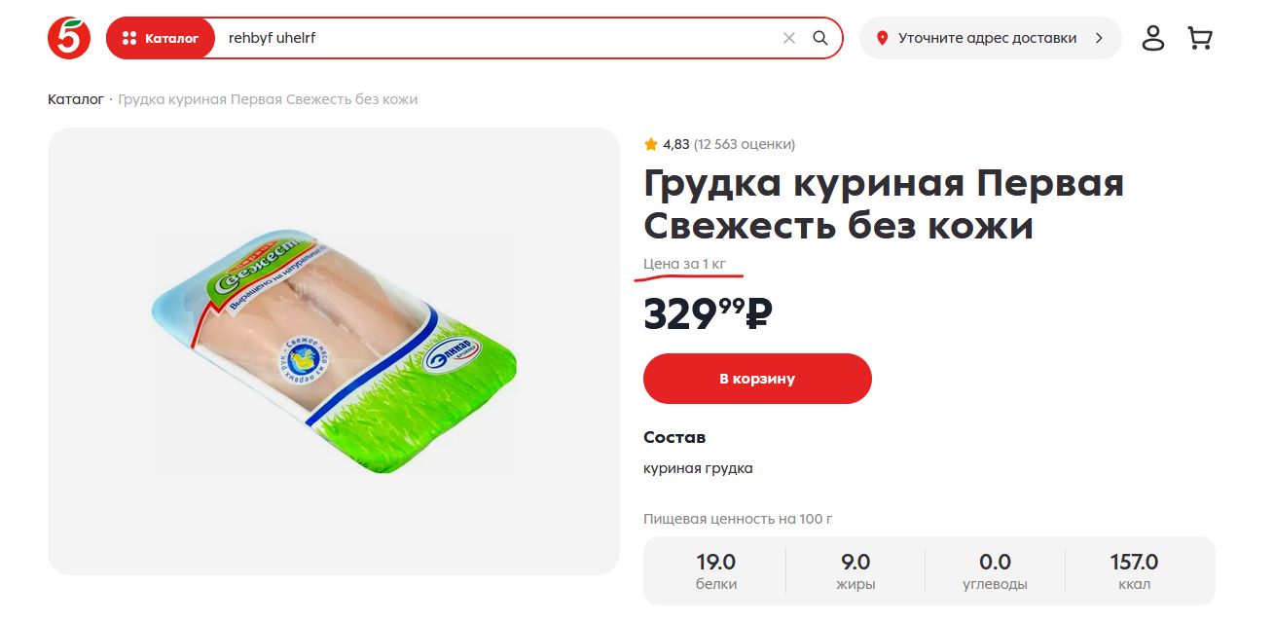Open the user profile icon
Viewport: 1274px width, 622px height.
point(1153,38)
